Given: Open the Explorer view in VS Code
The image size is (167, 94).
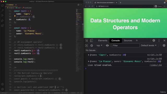Looking at the screenshot, I should click(x=2, y=5).
